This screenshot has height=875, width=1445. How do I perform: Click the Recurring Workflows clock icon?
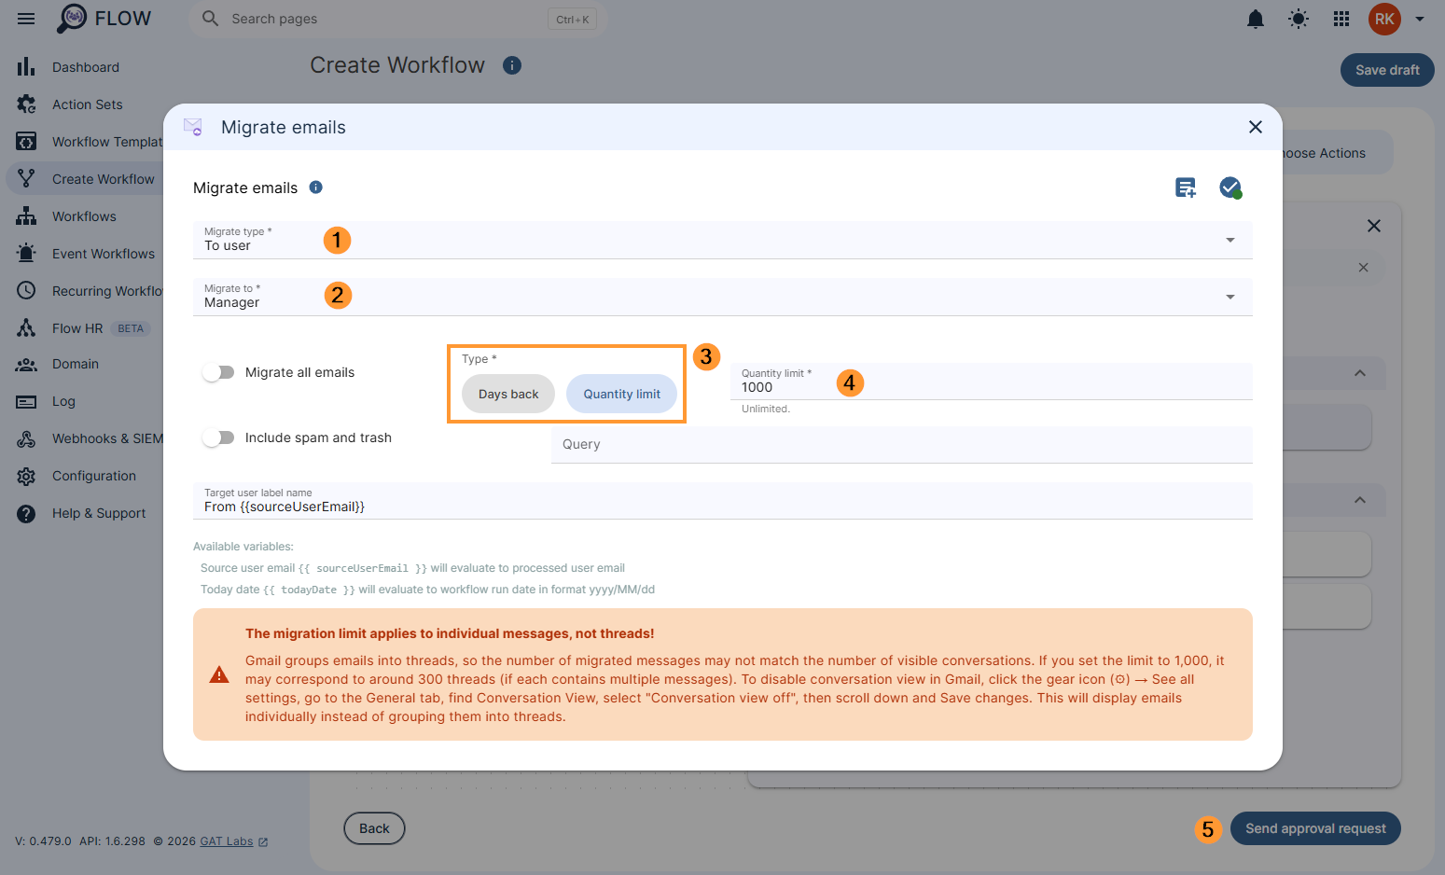(26, 291)
